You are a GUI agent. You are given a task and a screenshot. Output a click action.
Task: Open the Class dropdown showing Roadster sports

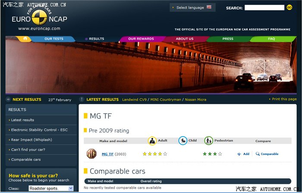pos(51,188)
